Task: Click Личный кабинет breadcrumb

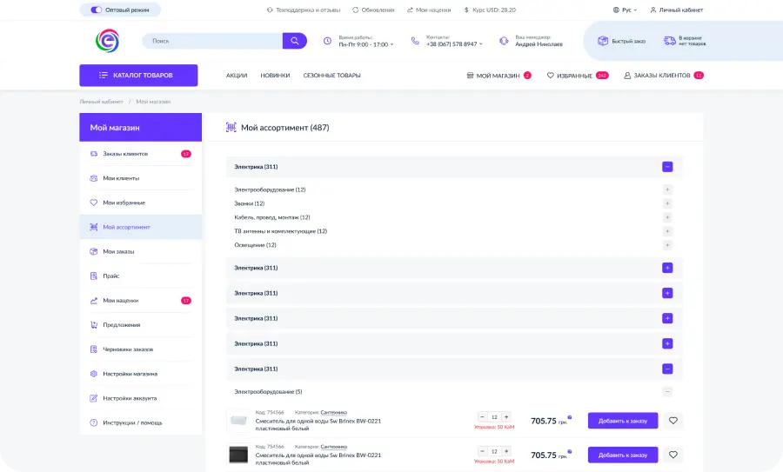Action: [102, 102]
